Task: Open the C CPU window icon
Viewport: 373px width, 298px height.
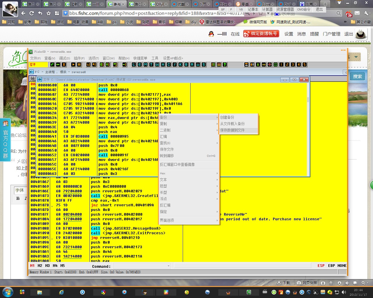Action: pyautogui.click(x=169, y=65)
